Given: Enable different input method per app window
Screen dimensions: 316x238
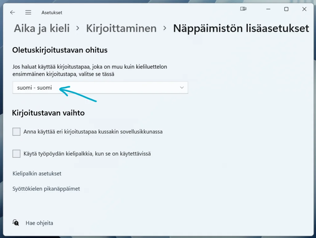Looking at the screenshot, I should [16, 132].
